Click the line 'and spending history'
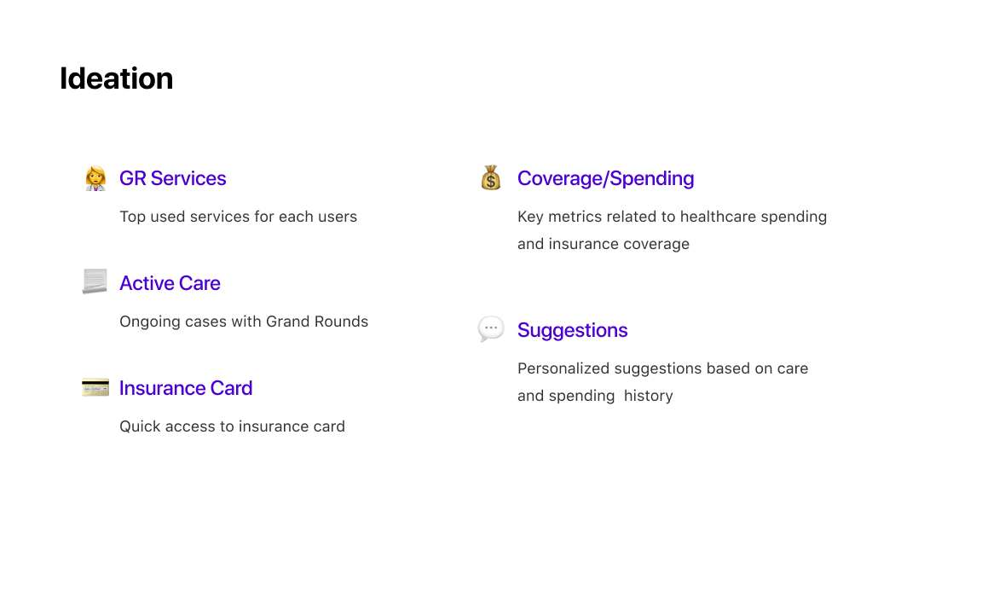 tap(595, 396)
